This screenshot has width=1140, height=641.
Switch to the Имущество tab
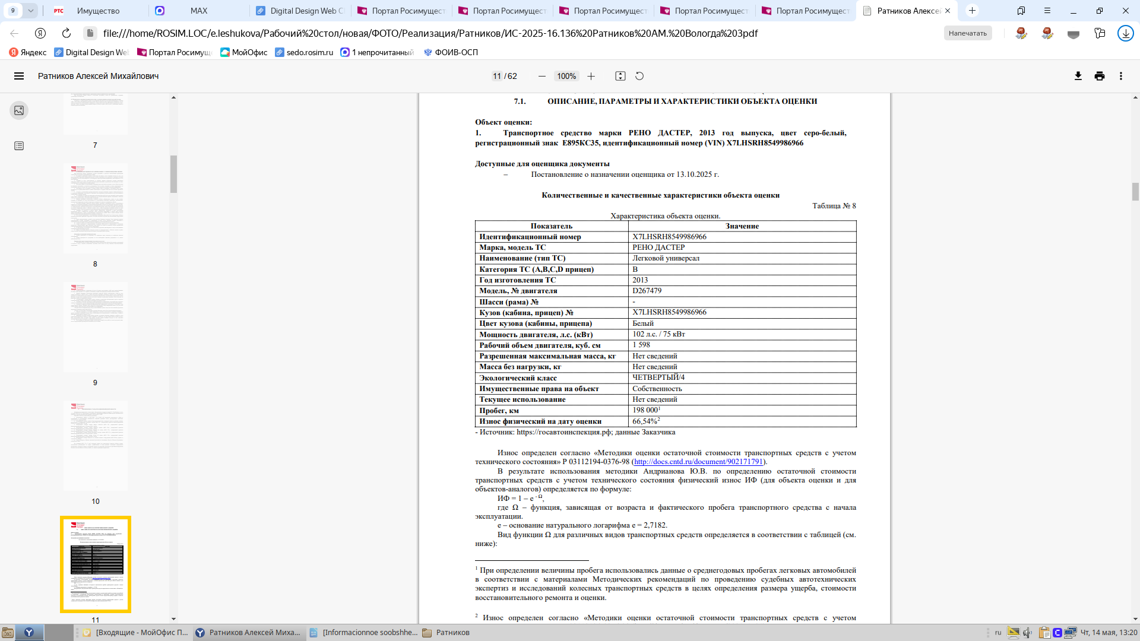(x=98, y=11)
